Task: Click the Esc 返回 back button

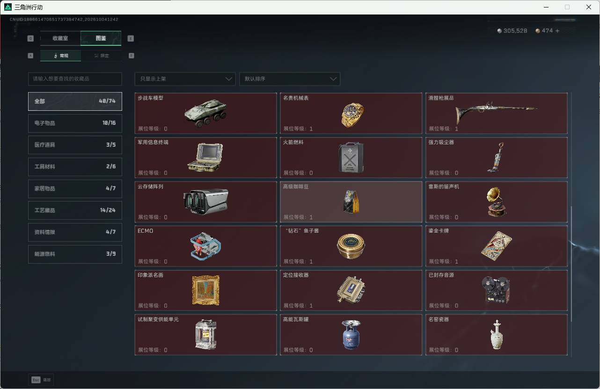Action: [x=41, y=380]
